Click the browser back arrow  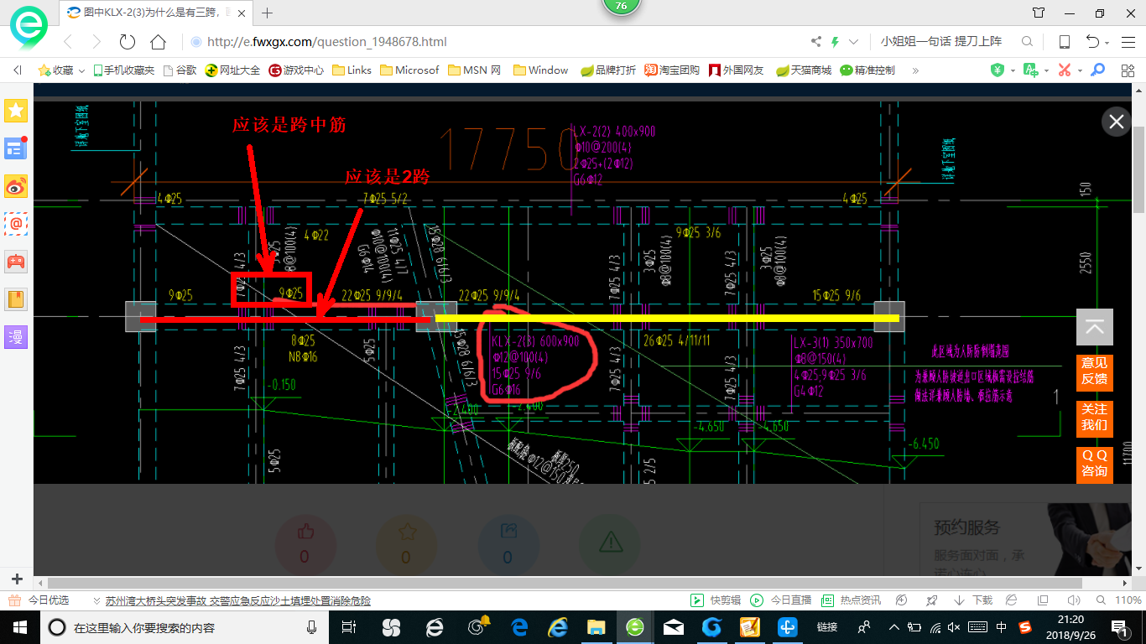pyautogui.click(x=68, y=42)
